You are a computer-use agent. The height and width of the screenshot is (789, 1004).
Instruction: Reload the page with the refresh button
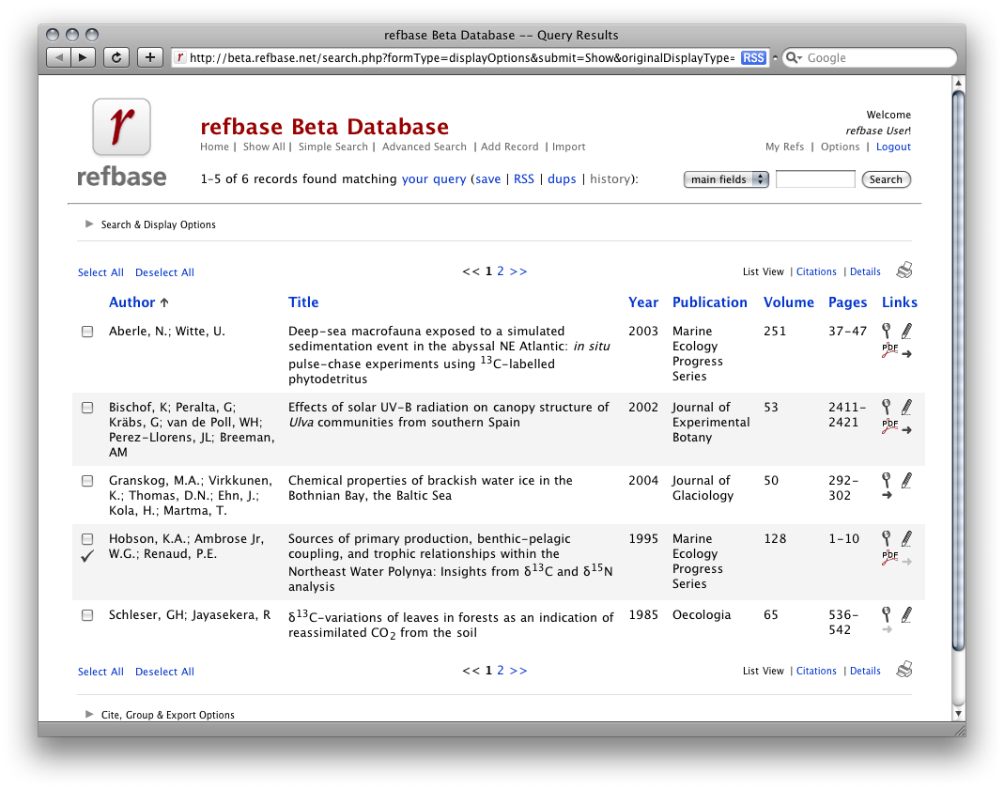click(116, 57)
